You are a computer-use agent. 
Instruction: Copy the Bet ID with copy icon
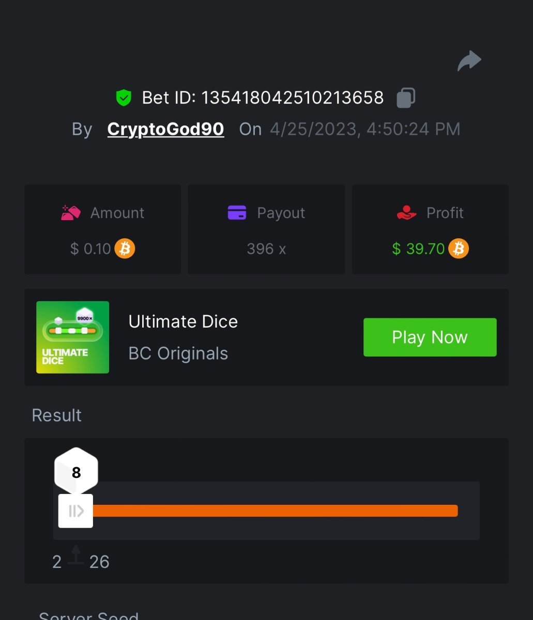coord(406,98)
